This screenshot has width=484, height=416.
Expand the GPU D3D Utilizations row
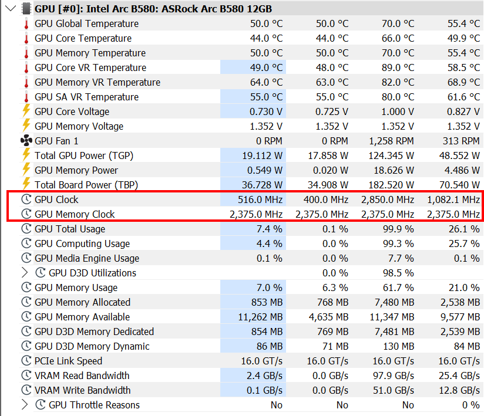coord(25,273)
